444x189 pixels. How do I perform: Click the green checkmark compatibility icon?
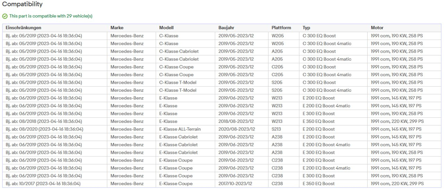click(5, 16)
